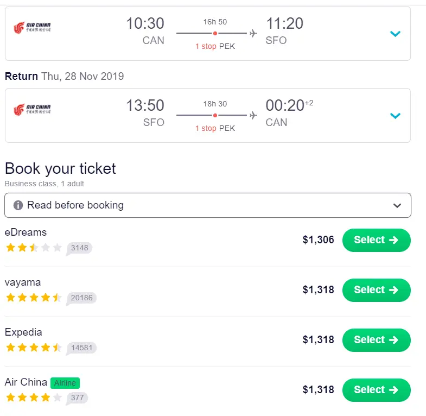Viewport: 426px width, 416px height.
Task: Click the eDreams star rating
Action: click(34, 248)
